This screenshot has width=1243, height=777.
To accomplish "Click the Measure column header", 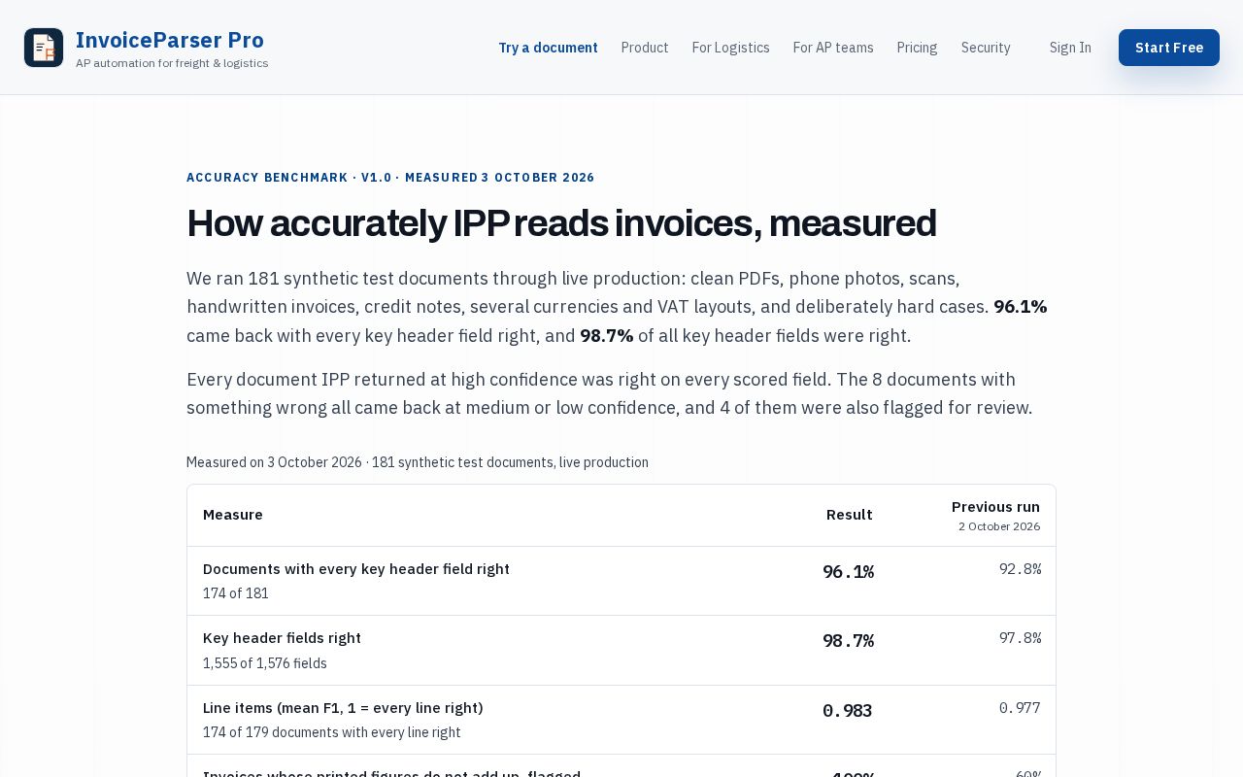I will point(233,515).
